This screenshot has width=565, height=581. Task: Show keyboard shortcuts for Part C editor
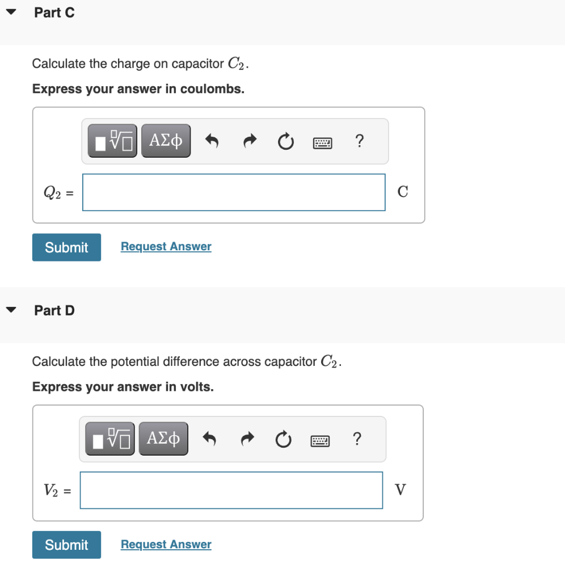pyautogui.click(x=322, y=142)
